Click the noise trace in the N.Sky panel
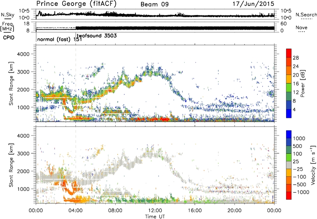This screenshot has height=219, width=317. [155, 15]
